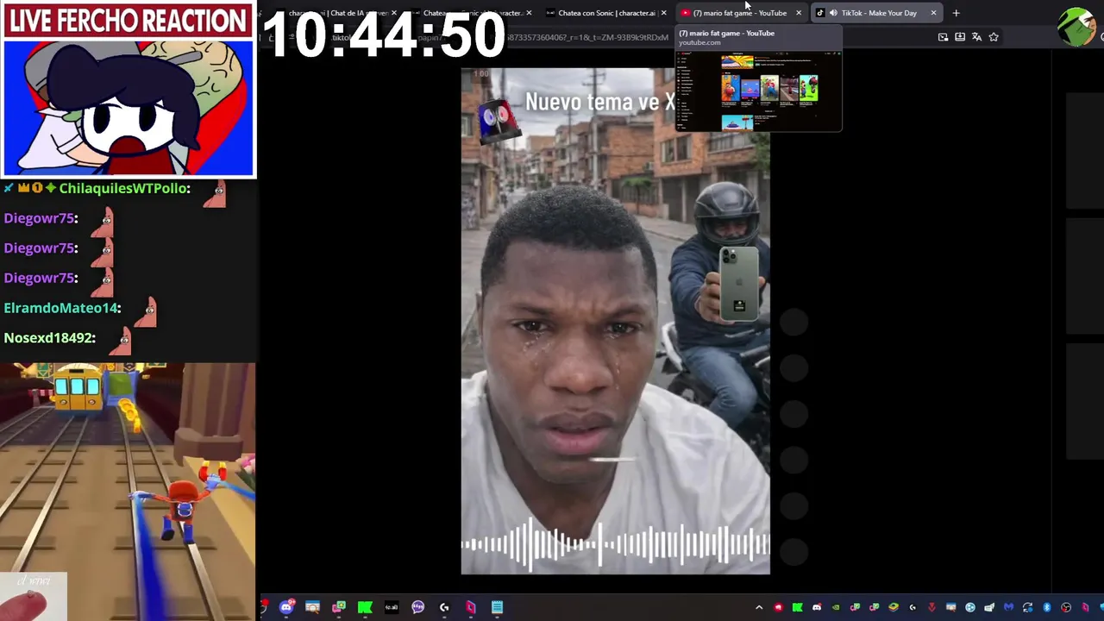
Task: Mute the TikTok tab audio speaker icon
Action: (x=832, y=13)
